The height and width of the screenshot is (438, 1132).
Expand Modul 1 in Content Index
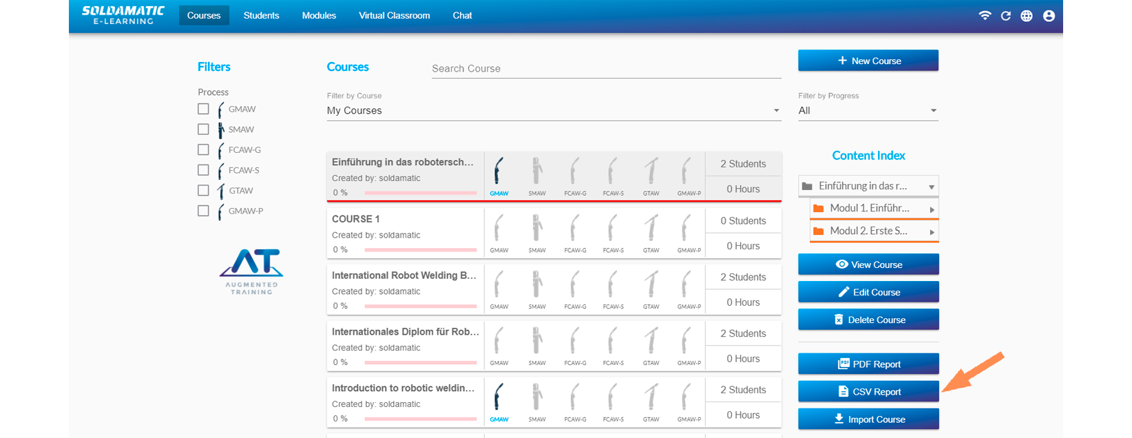(x=873, y=209)
